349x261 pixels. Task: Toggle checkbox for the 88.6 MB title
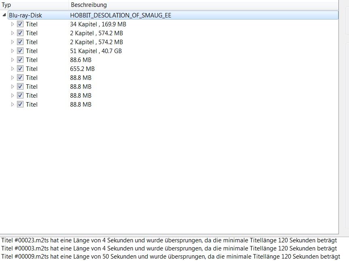pyautogui.click(x=20, y=60)
